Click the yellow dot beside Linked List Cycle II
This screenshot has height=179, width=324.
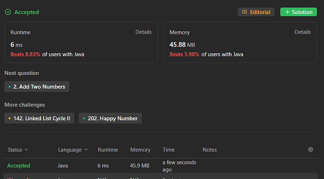click(x=10, y=118)
